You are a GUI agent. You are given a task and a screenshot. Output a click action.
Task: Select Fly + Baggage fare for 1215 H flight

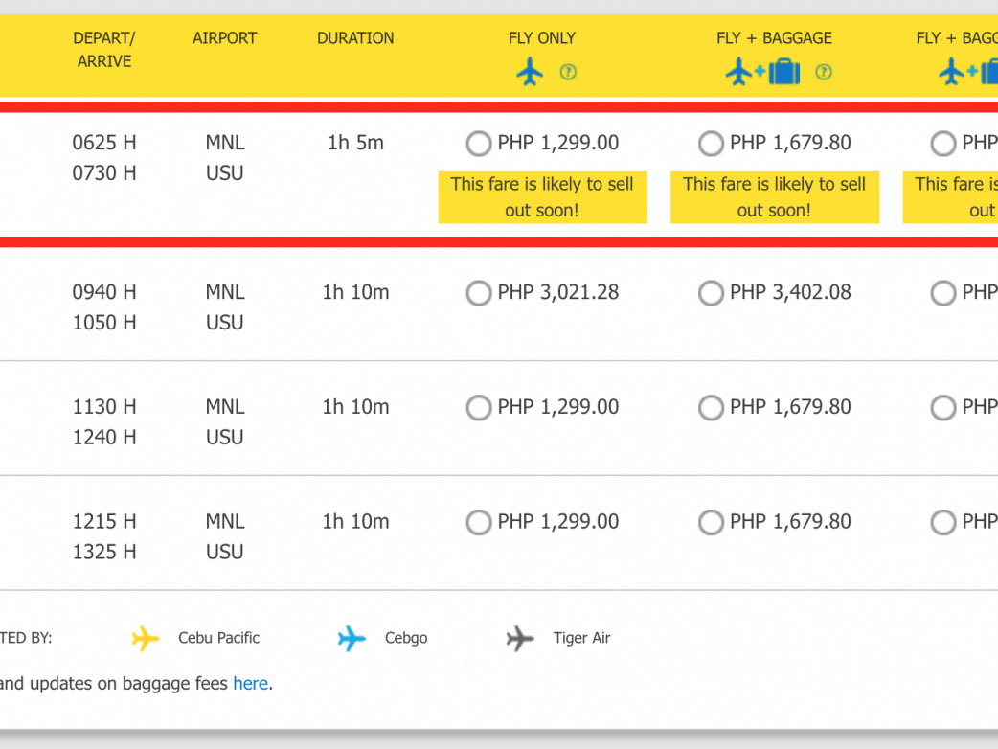711,523
